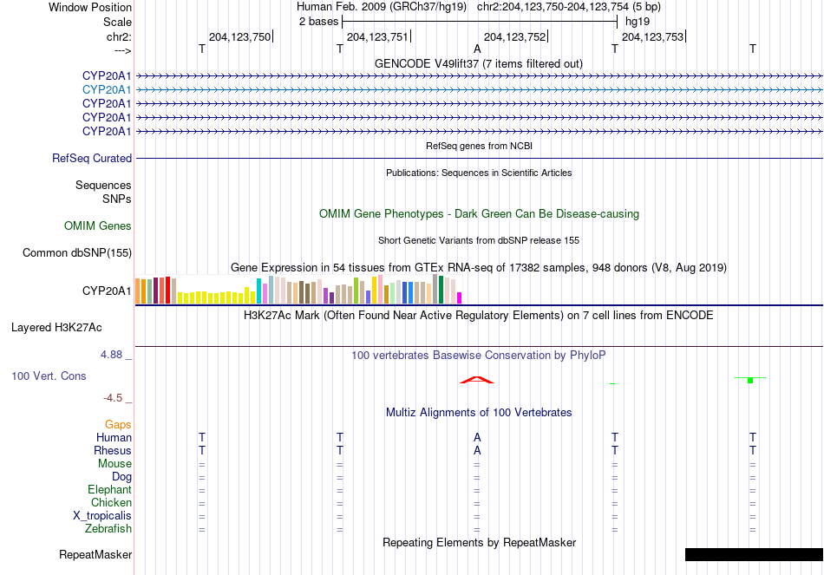Click the Human Feb. 2009 (GRCh37/hg19) heading
The height and width of the screenshot is (575, 824).
pyautogui.click(x=382, y=7)
